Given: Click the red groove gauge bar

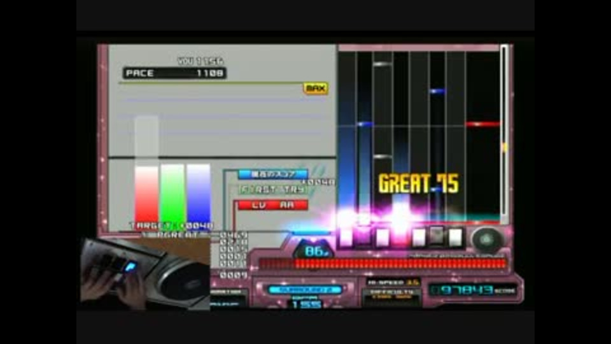Looking at the screenshot, I should click(x=383, y=264).
